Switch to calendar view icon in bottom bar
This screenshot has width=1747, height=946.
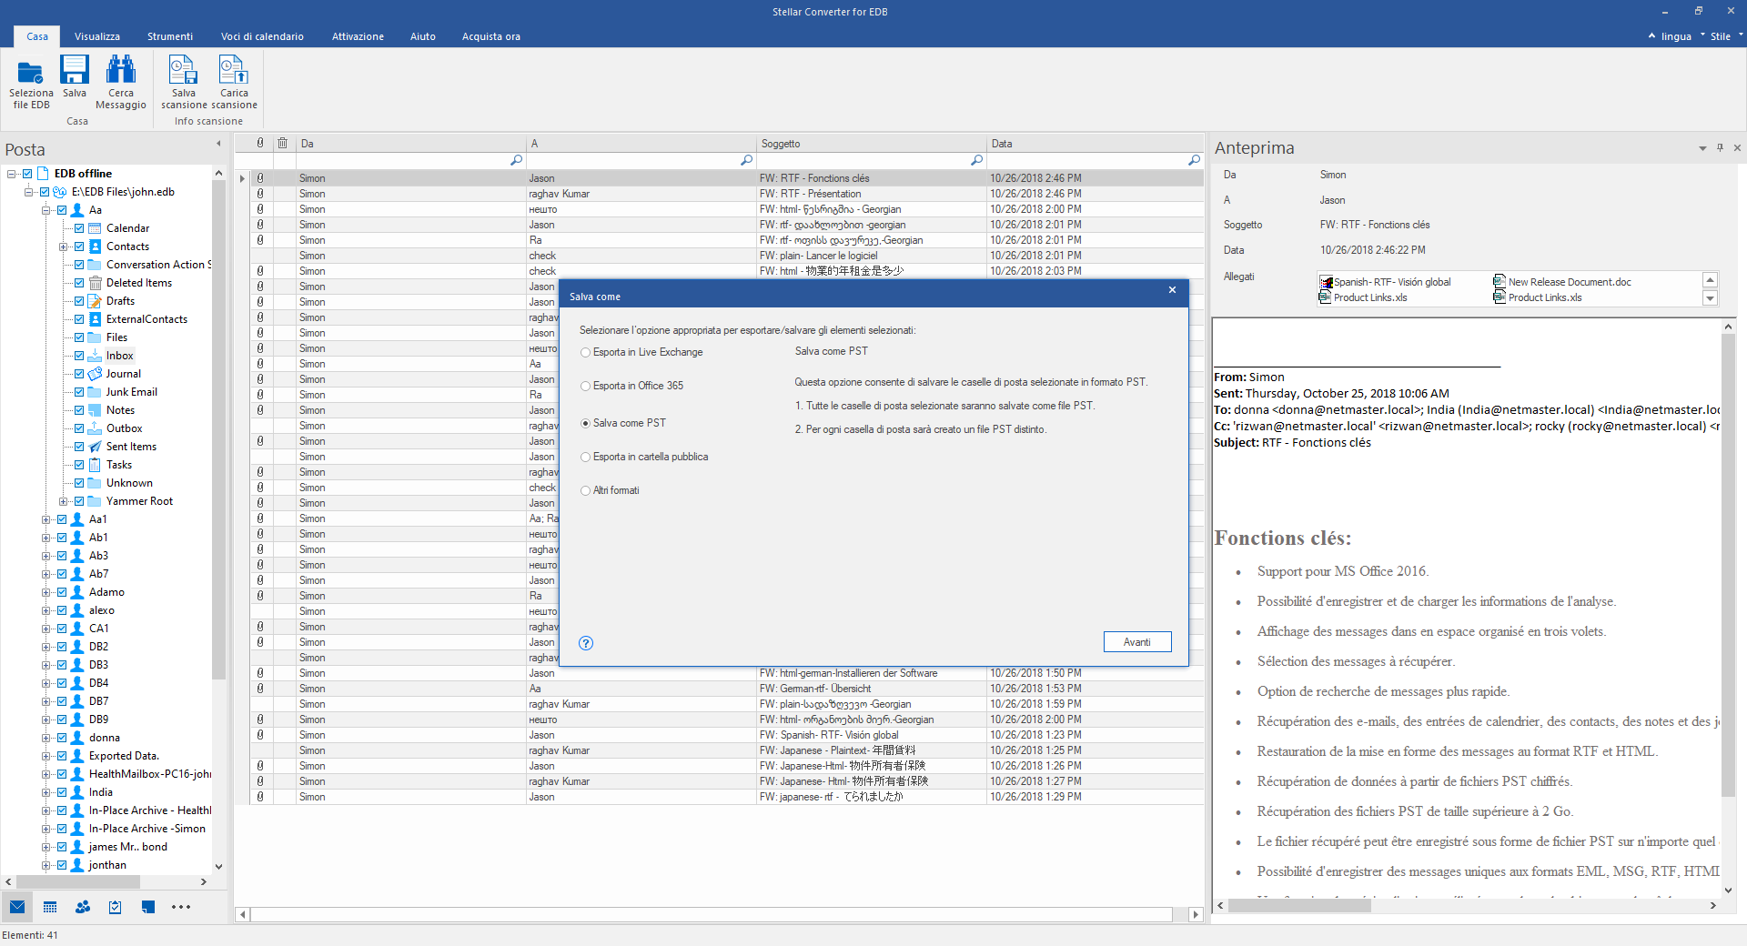[x=50, y=907]
